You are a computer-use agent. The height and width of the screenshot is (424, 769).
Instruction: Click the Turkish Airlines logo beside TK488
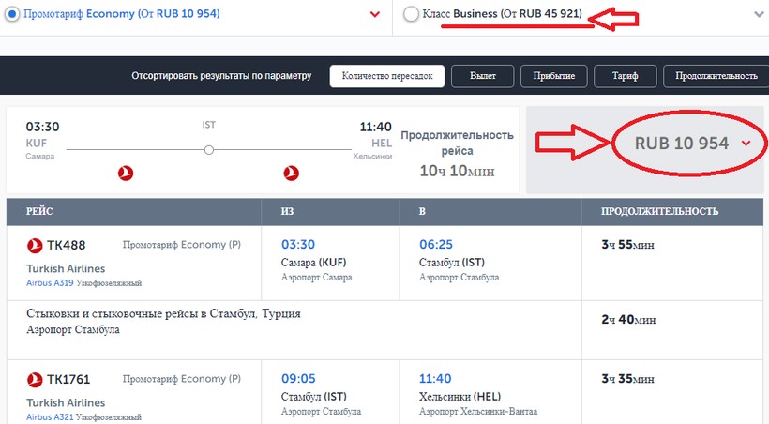click(36, 246)
